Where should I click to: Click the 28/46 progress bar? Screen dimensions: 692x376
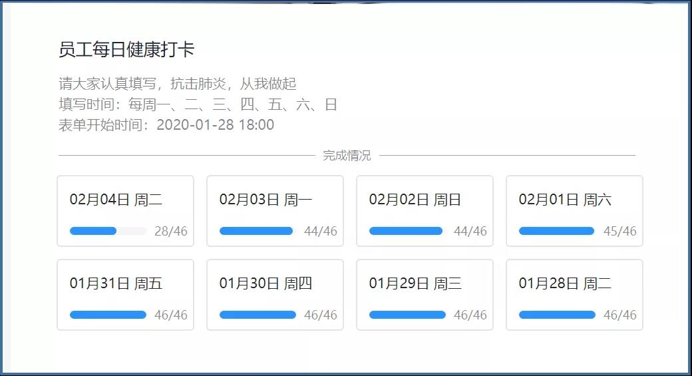point(108,232)
